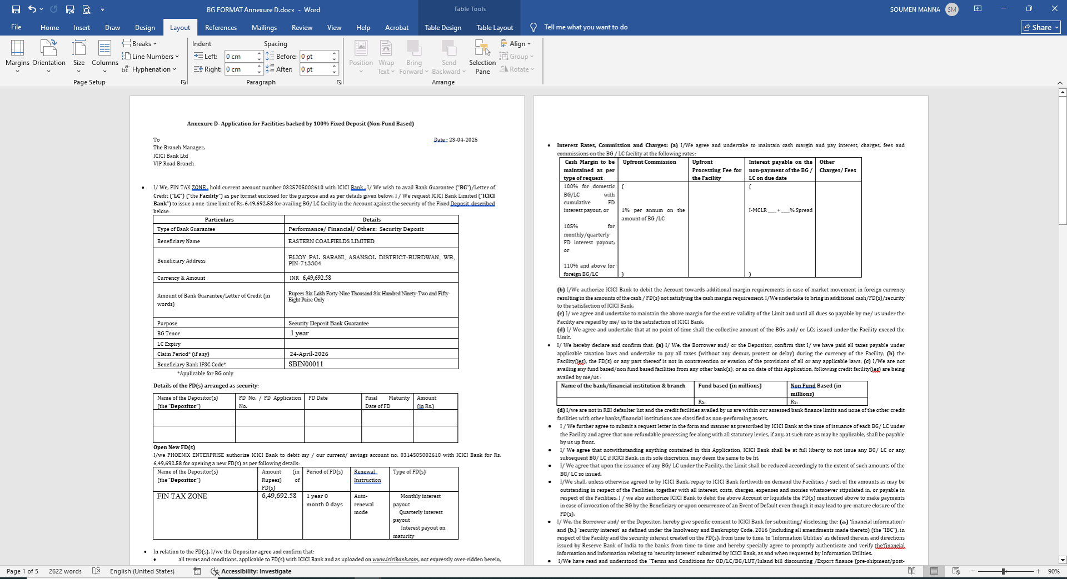Screen dimensions: 1067x579
Task: Open the Undo history dropdown arrow
Action: 42,9
